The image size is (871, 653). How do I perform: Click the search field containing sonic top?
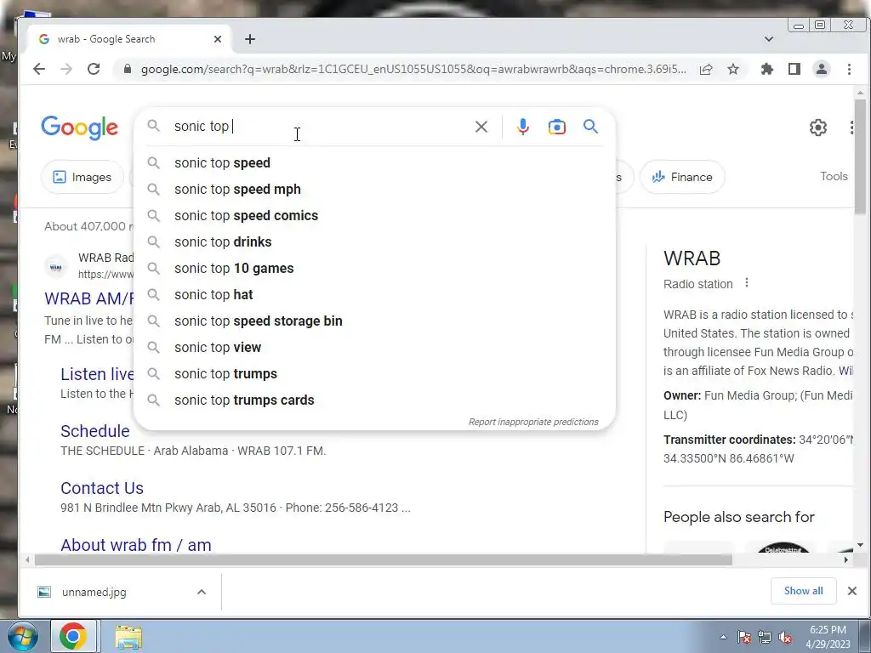320,127
